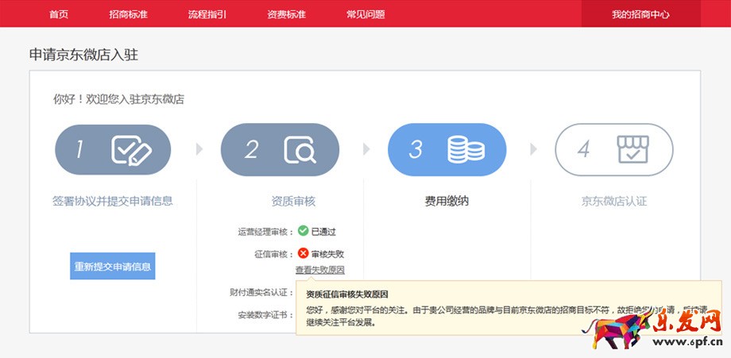Click the green checkmark beside 已通过
Image resolution: width=731 pixels, height=358 pixels.
303,232
